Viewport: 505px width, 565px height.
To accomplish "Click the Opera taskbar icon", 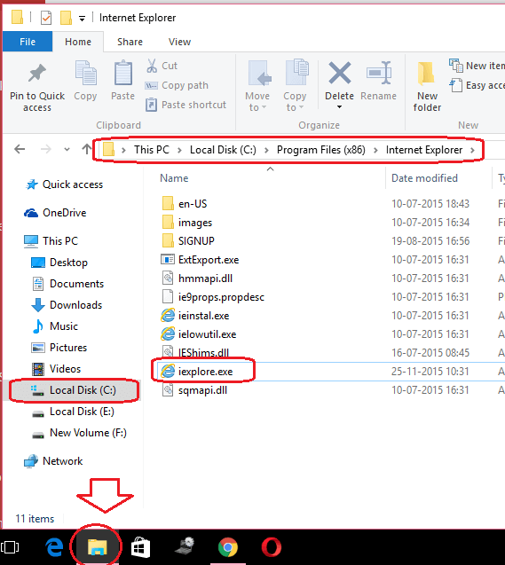I will tap(272, 547).
